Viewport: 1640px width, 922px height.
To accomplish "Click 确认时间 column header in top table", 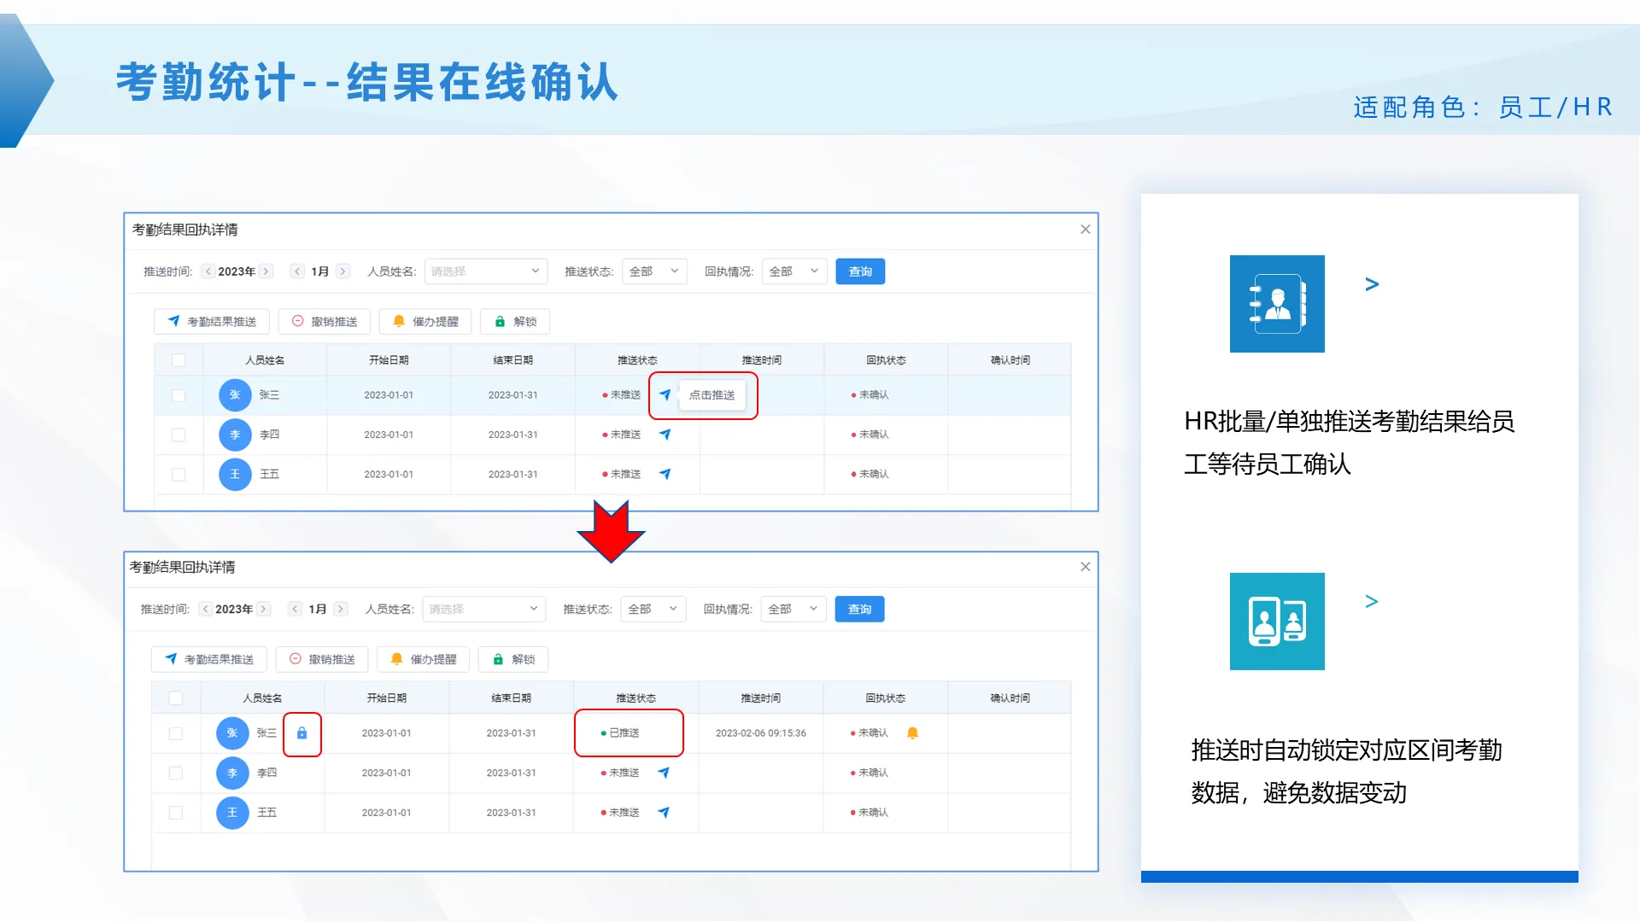I will [x=1010, y=360].
